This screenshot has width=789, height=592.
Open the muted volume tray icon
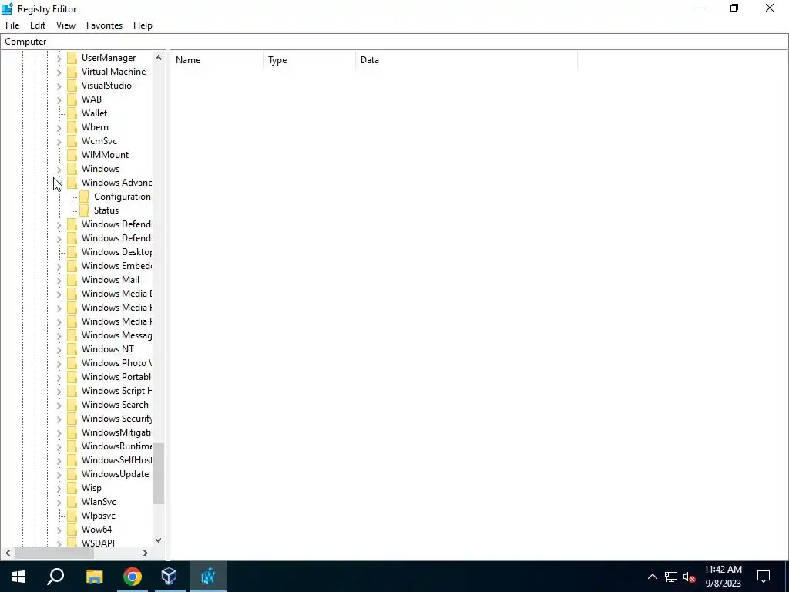pyautogui.click(x=690, y=577)
